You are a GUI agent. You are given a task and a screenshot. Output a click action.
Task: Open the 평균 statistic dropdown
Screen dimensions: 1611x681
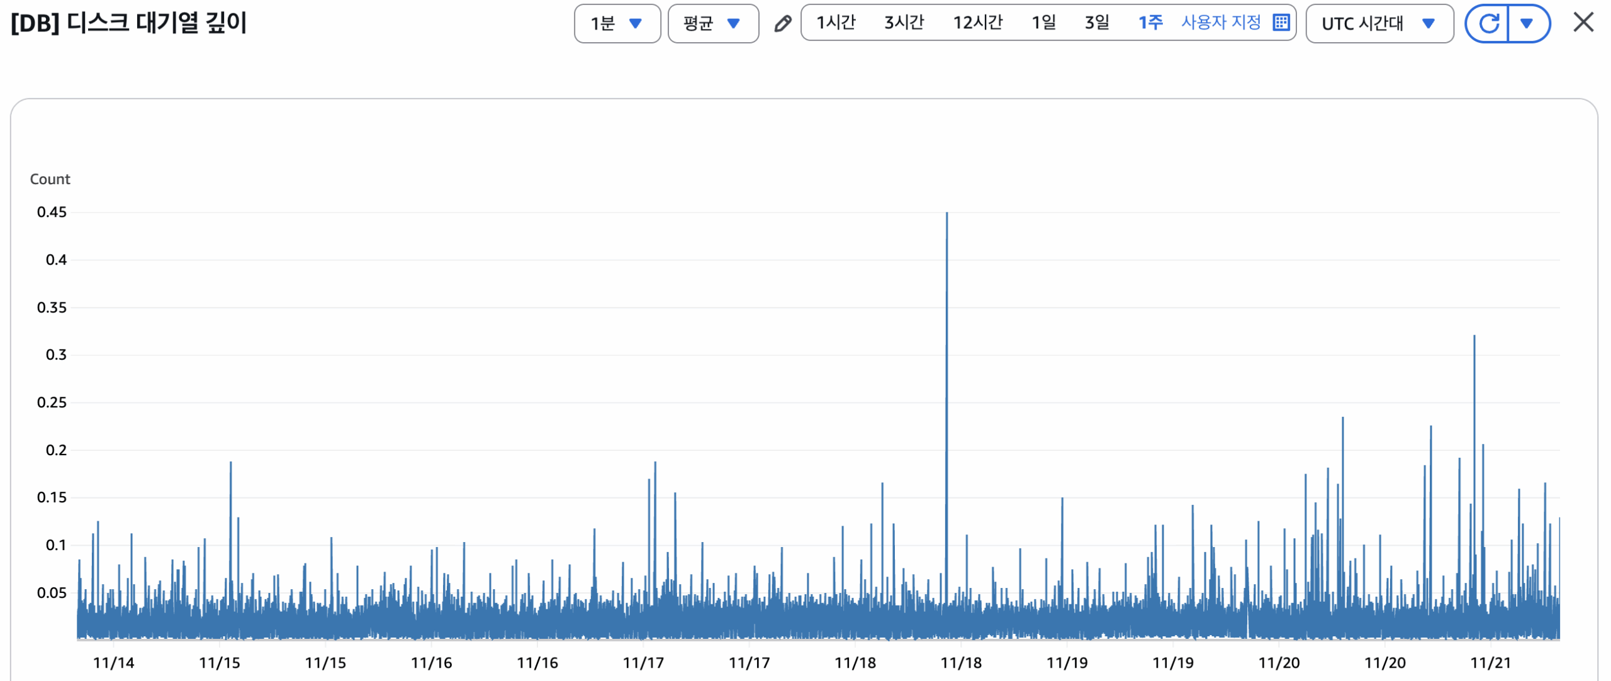coord(712,24)
